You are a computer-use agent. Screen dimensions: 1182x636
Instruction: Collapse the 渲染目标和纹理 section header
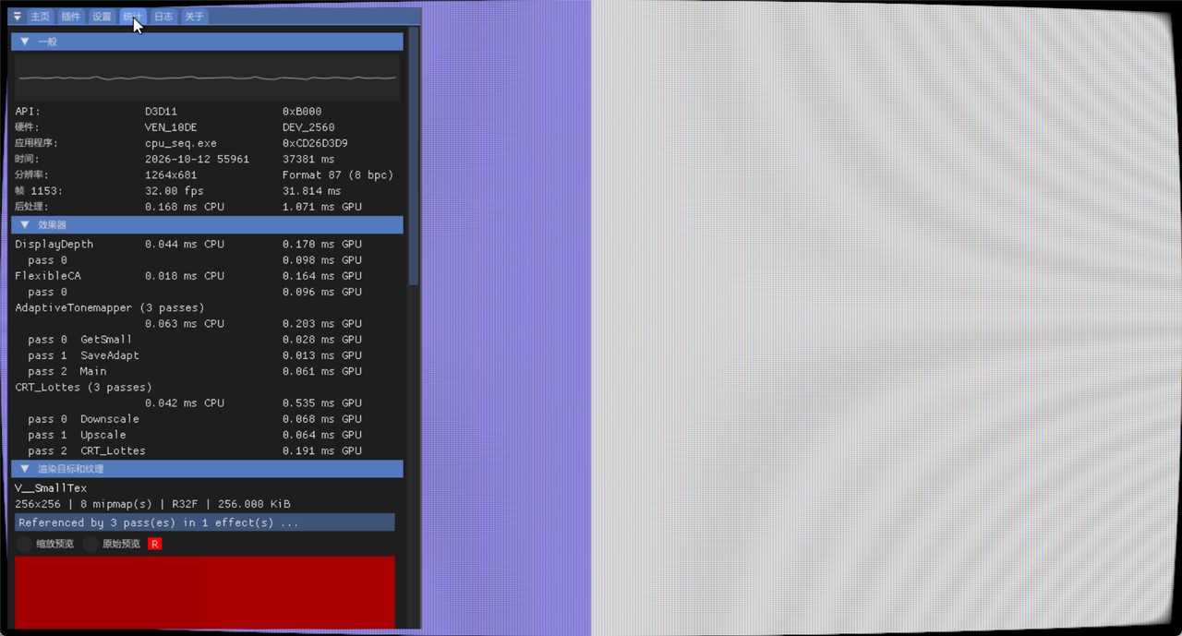pyautogui.click(x=207, y=469)
